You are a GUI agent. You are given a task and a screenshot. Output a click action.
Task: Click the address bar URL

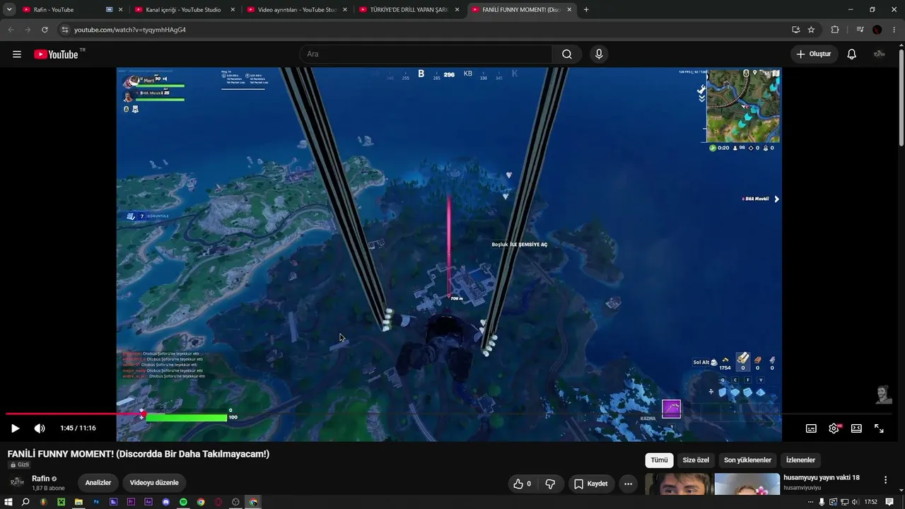point(130,30)
